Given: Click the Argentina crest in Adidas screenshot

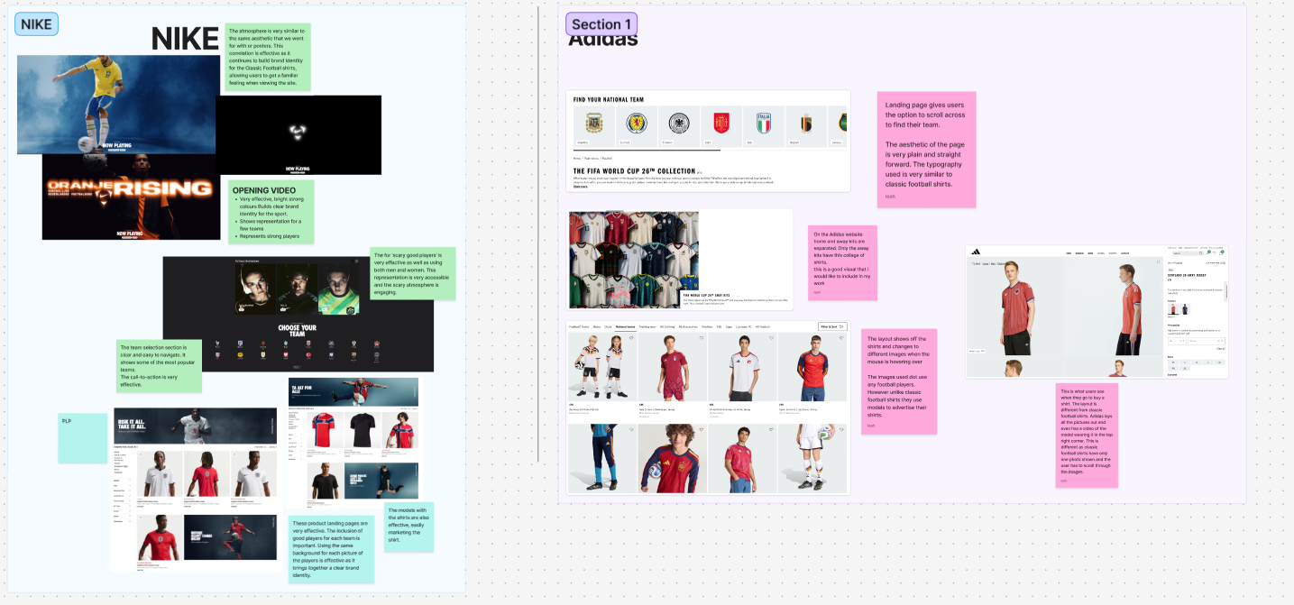Looking at the screenshot, I should pos(594,123).
